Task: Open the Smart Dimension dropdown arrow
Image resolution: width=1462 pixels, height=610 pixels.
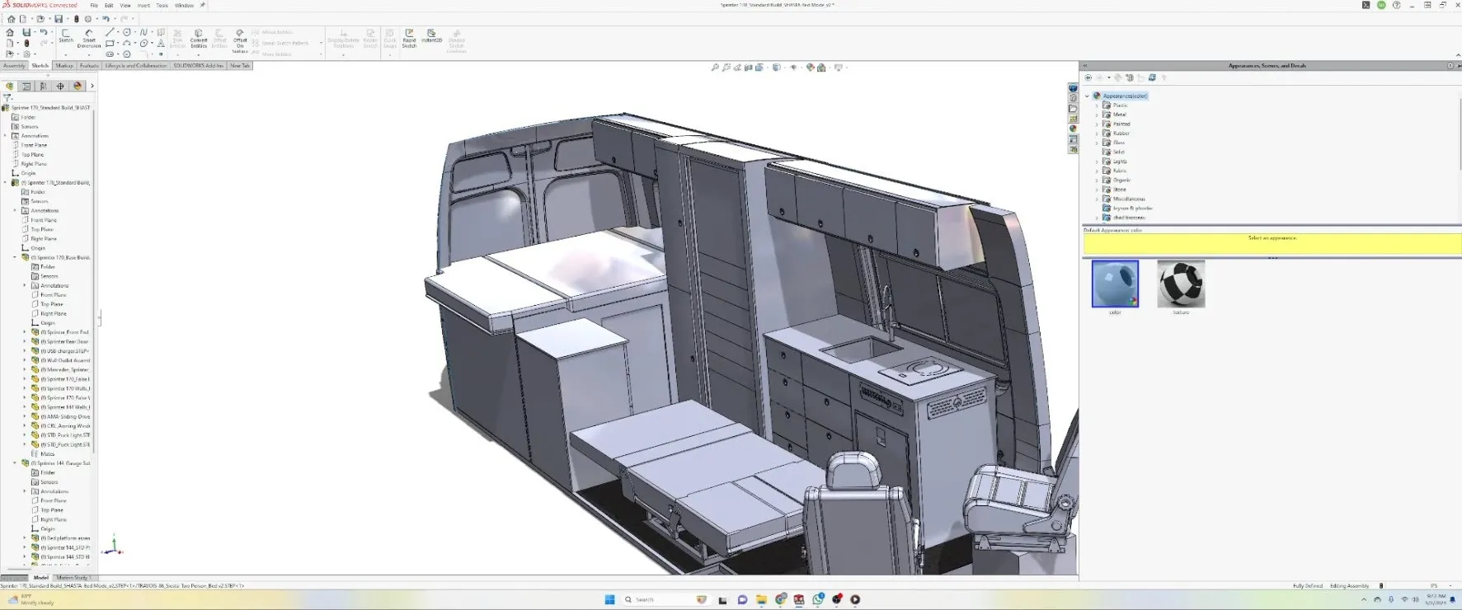Action: coord(89,54)
